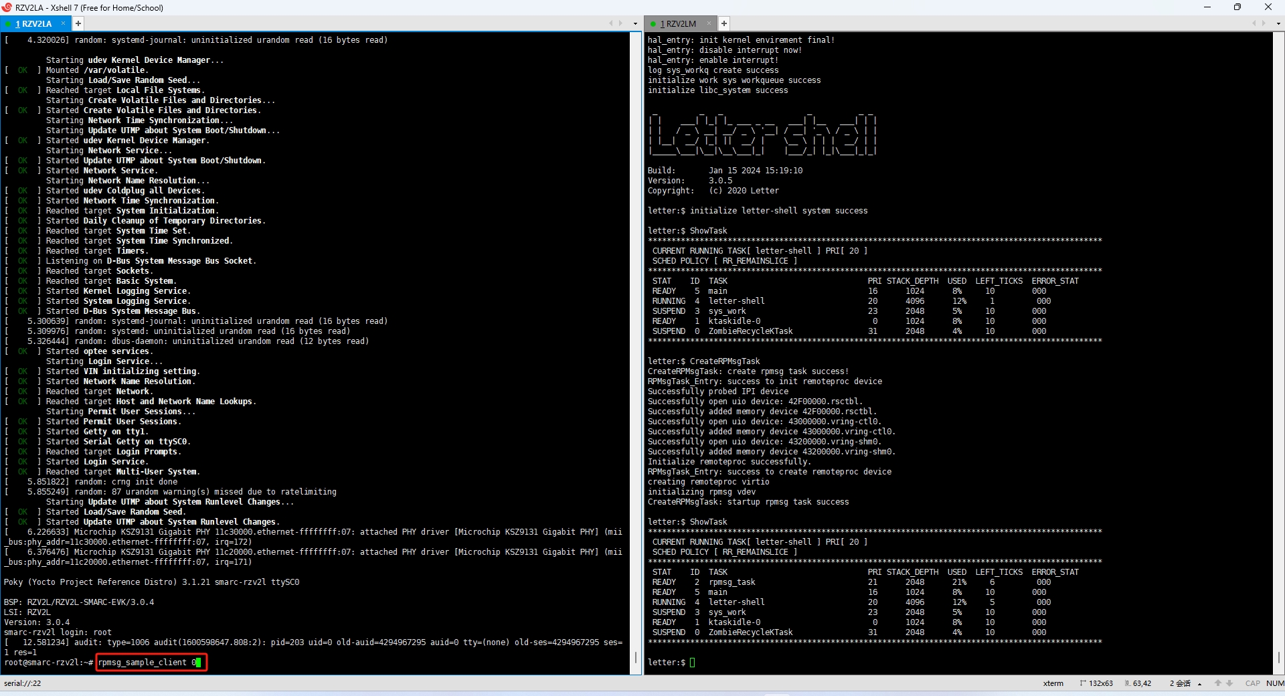Click xterm terminal type in status bar
The width and height of the screenshot is (1285, 696).
1053,683
